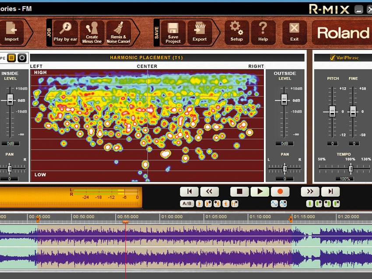Click the fast-forward double-arrow button

tap(310, 192)
